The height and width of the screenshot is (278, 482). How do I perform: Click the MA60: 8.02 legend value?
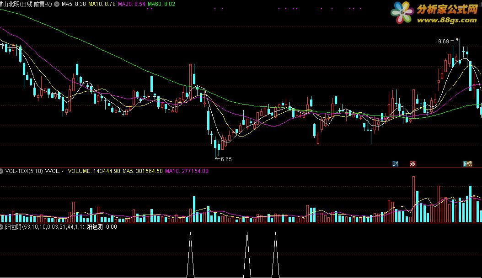point(161,4)
